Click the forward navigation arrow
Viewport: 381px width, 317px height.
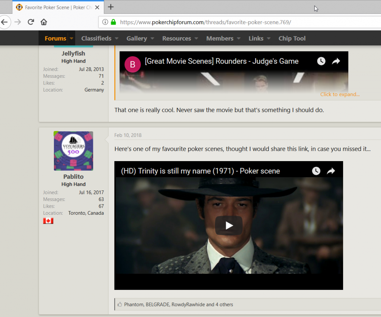pyautogui.click(x=17, y=22)
